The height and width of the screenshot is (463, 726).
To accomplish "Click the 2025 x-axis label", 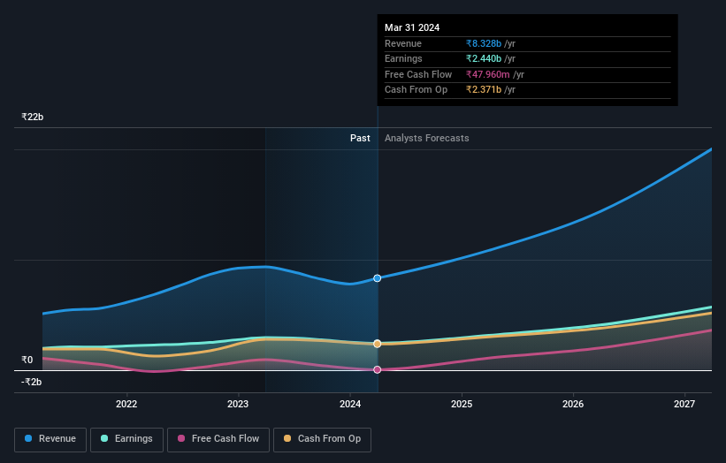I will [462, 404].
